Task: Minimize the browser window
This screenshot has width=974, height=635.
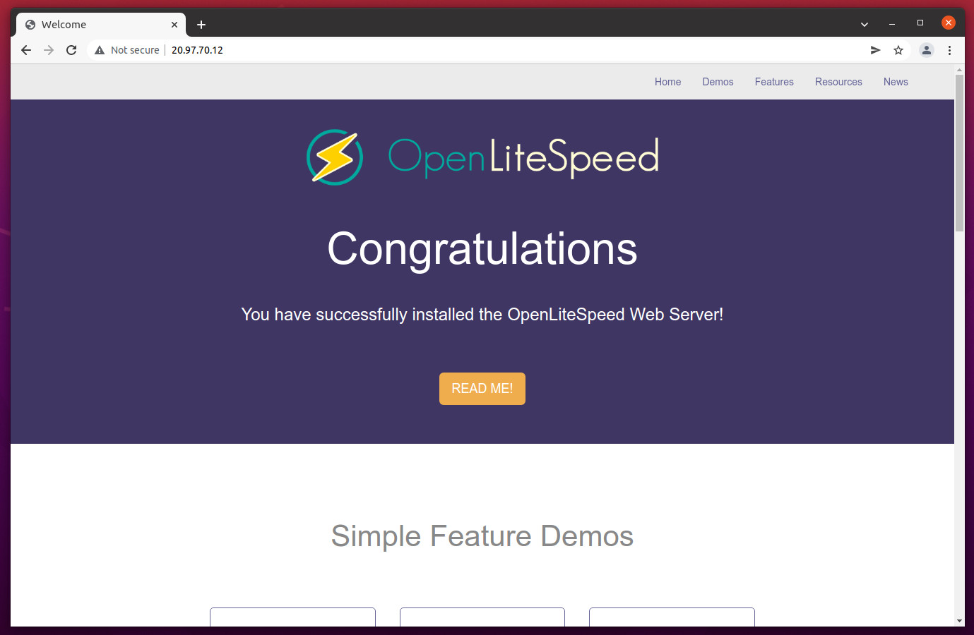Action: (x=892, y=24)
